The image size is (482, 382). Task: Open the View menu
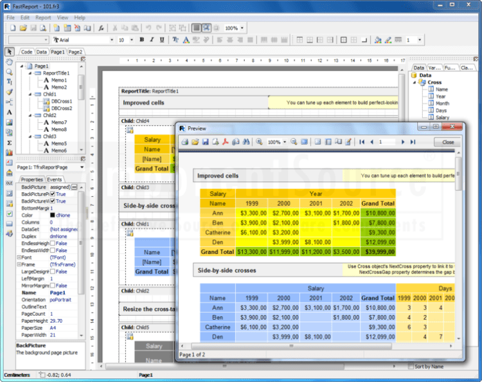coord(62,17)
